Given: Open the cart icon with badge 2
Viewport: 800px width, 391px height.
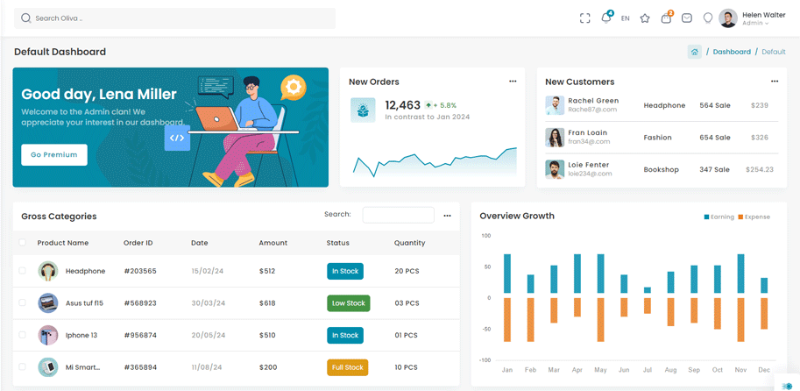Looking at the screenshot, I should [666, 18].
